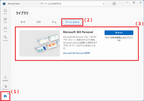
Task: Maximize the Microsoft Store window
Action: point(134,2)
